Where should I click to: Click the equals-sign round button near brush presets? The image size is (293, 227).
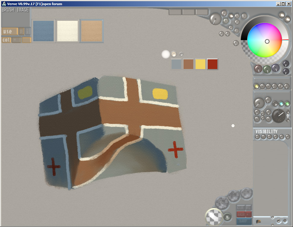coord(227,216)
